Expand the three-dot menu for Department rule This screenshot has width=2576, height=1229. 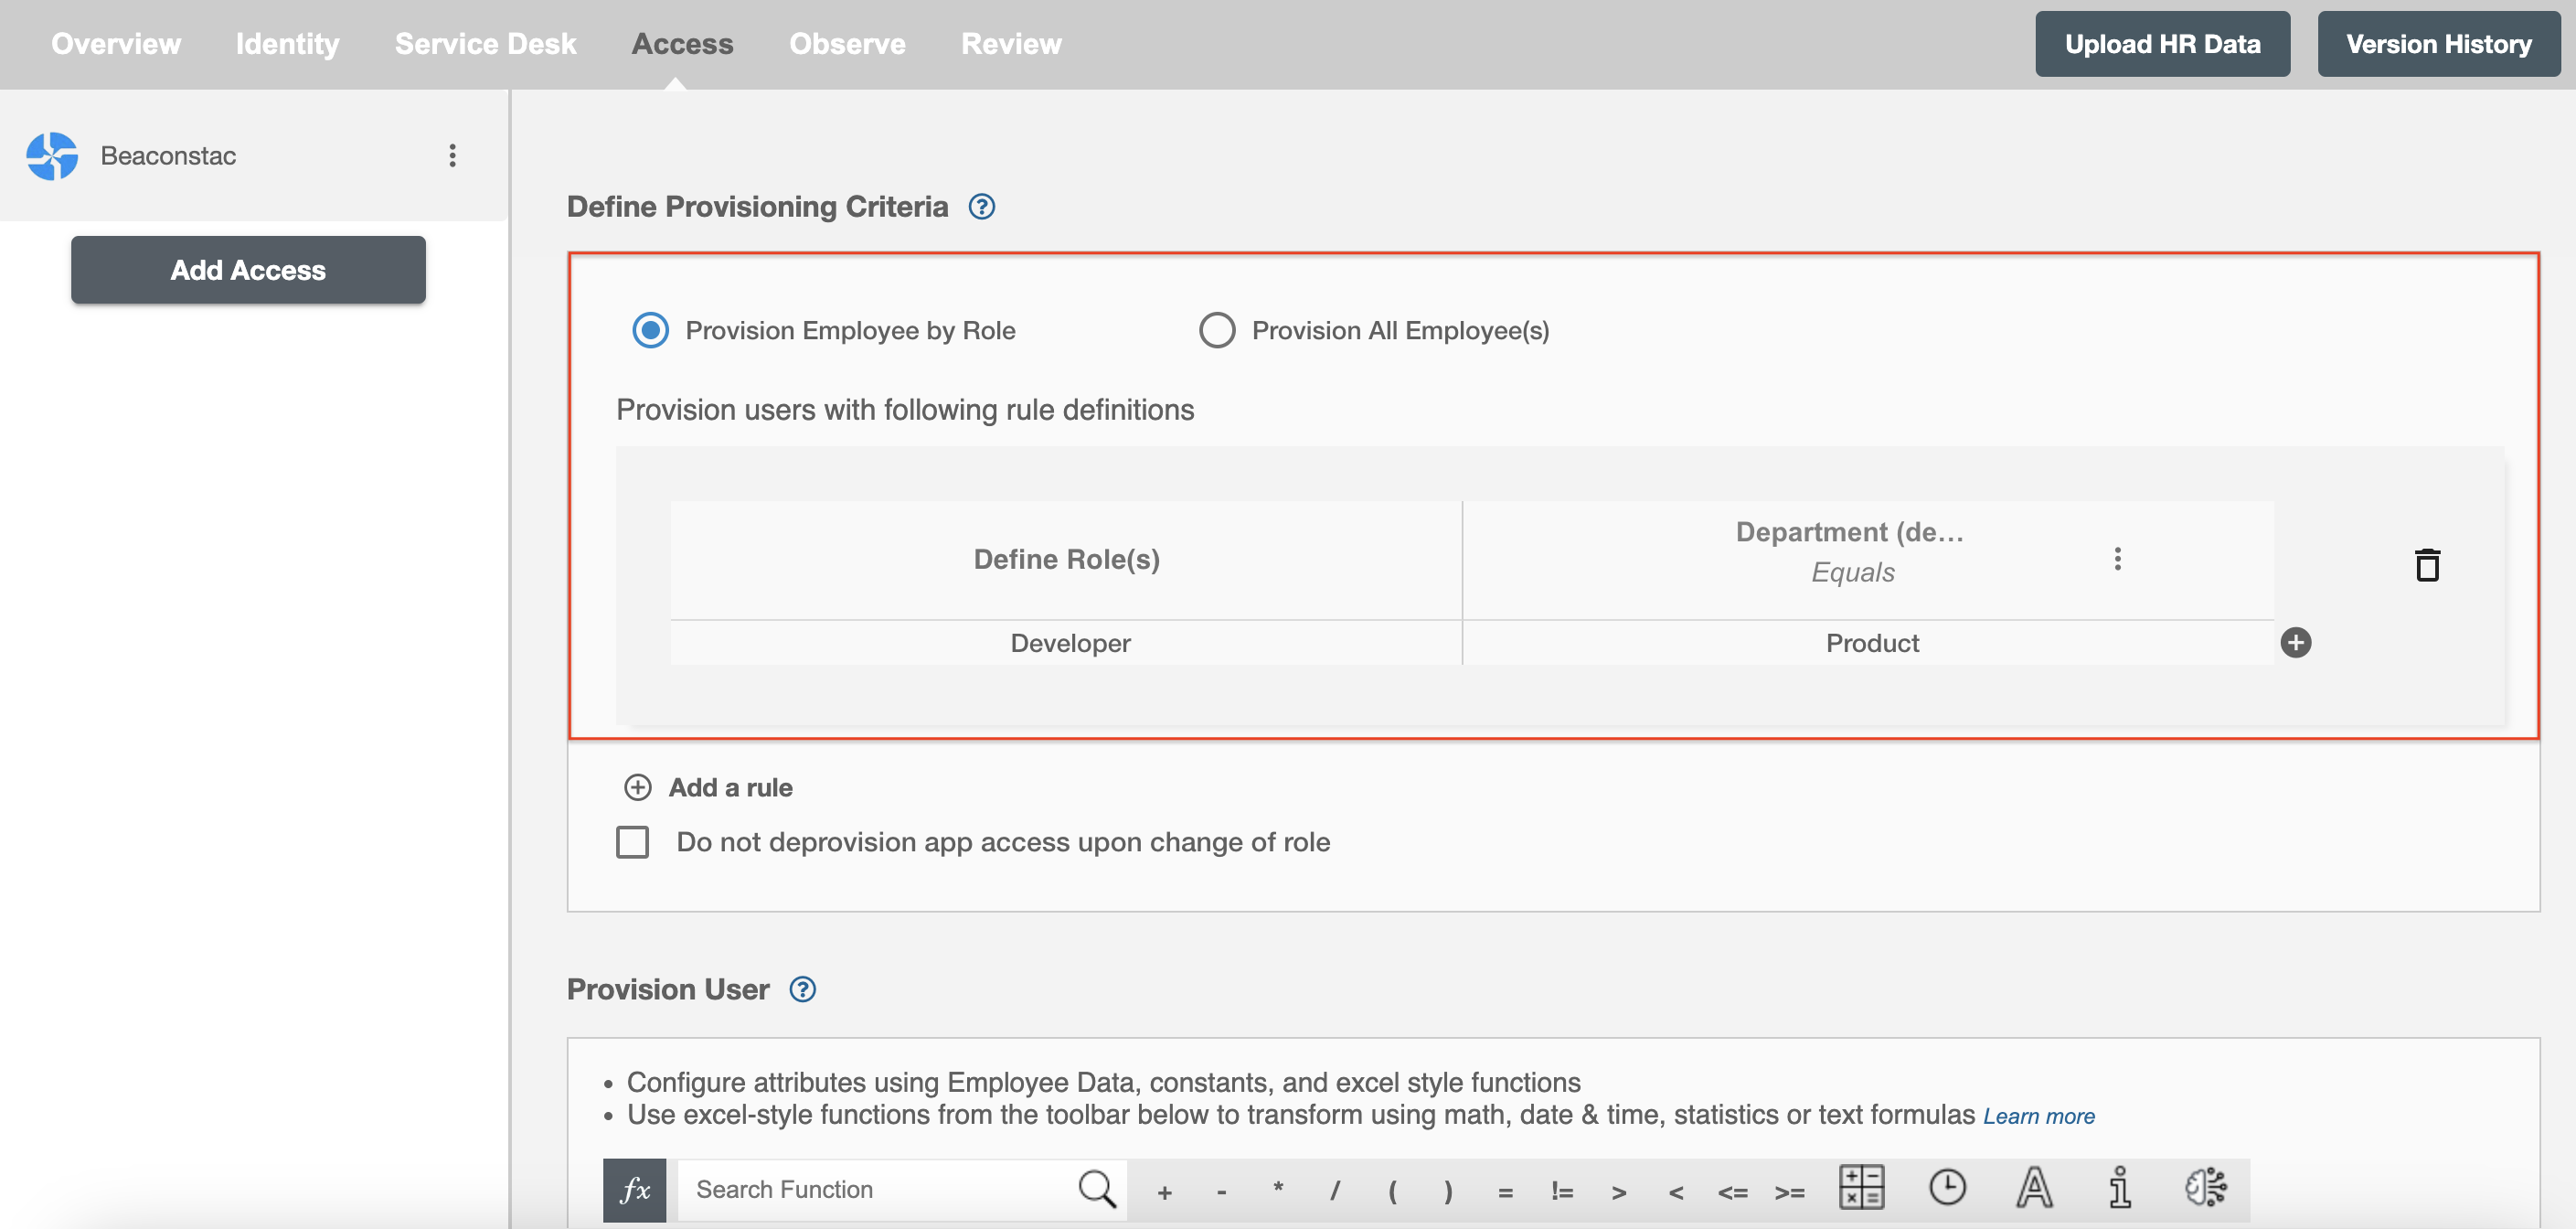[x=2119, y=559]
